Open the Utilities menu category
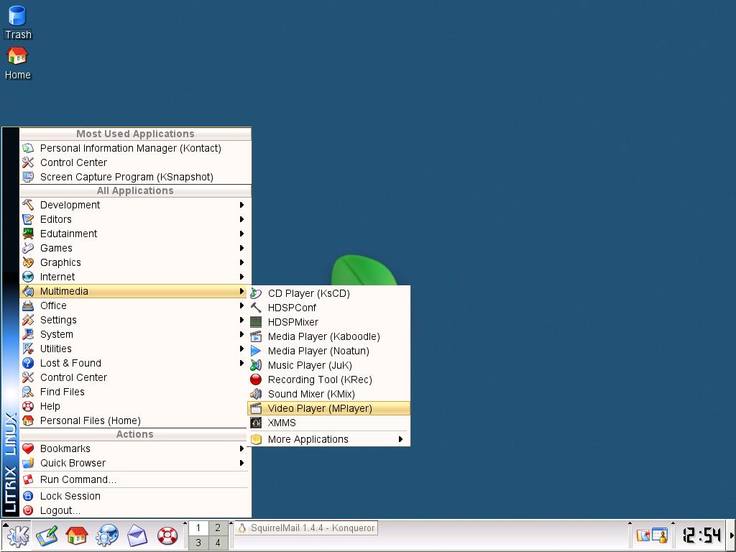 click(x=134, y=349)
